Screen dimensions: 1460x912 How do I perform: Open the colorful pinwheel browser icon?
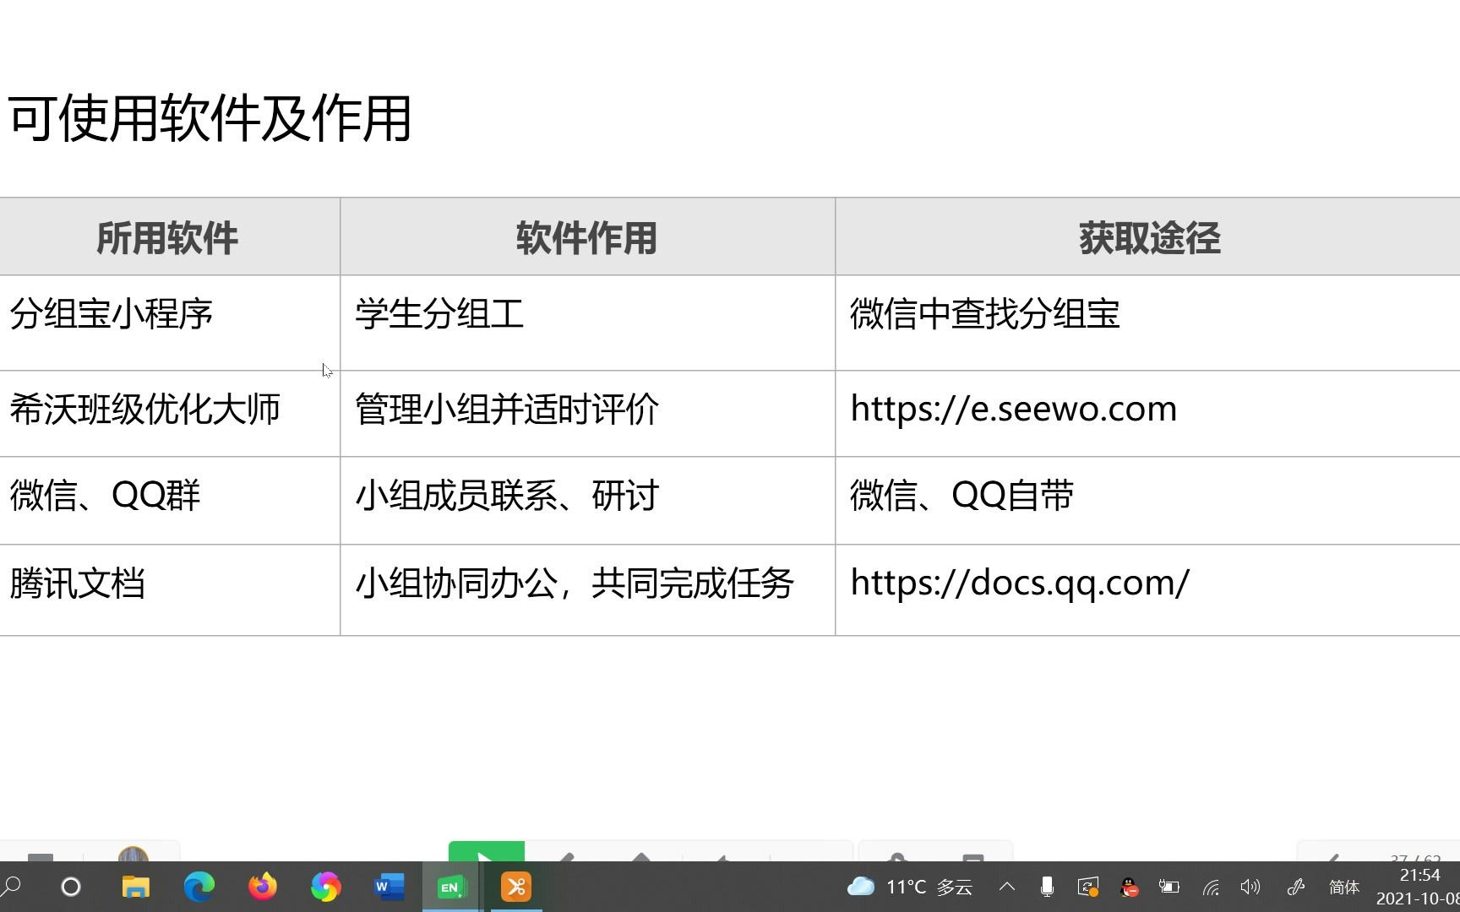[x=325, y=887]
